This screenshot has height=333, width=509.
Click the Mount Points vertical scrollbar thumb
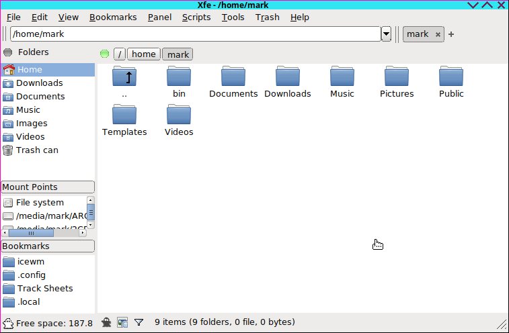click(91, 212)
